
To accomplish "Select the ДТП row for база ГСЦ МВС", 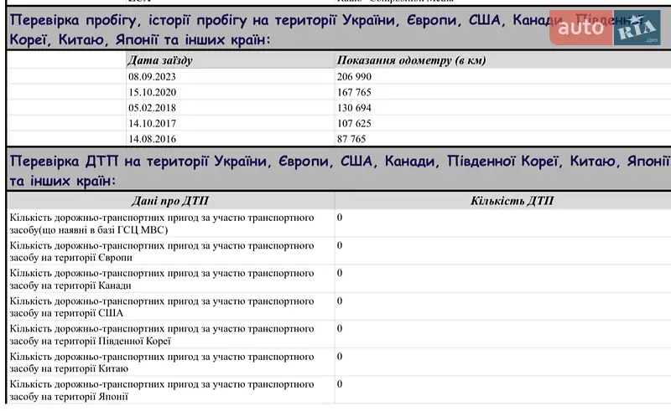I will (x=340, y=223).
